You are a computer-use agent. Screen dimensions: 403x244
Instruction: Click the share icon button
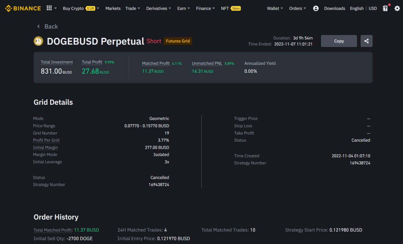(366, 41)
